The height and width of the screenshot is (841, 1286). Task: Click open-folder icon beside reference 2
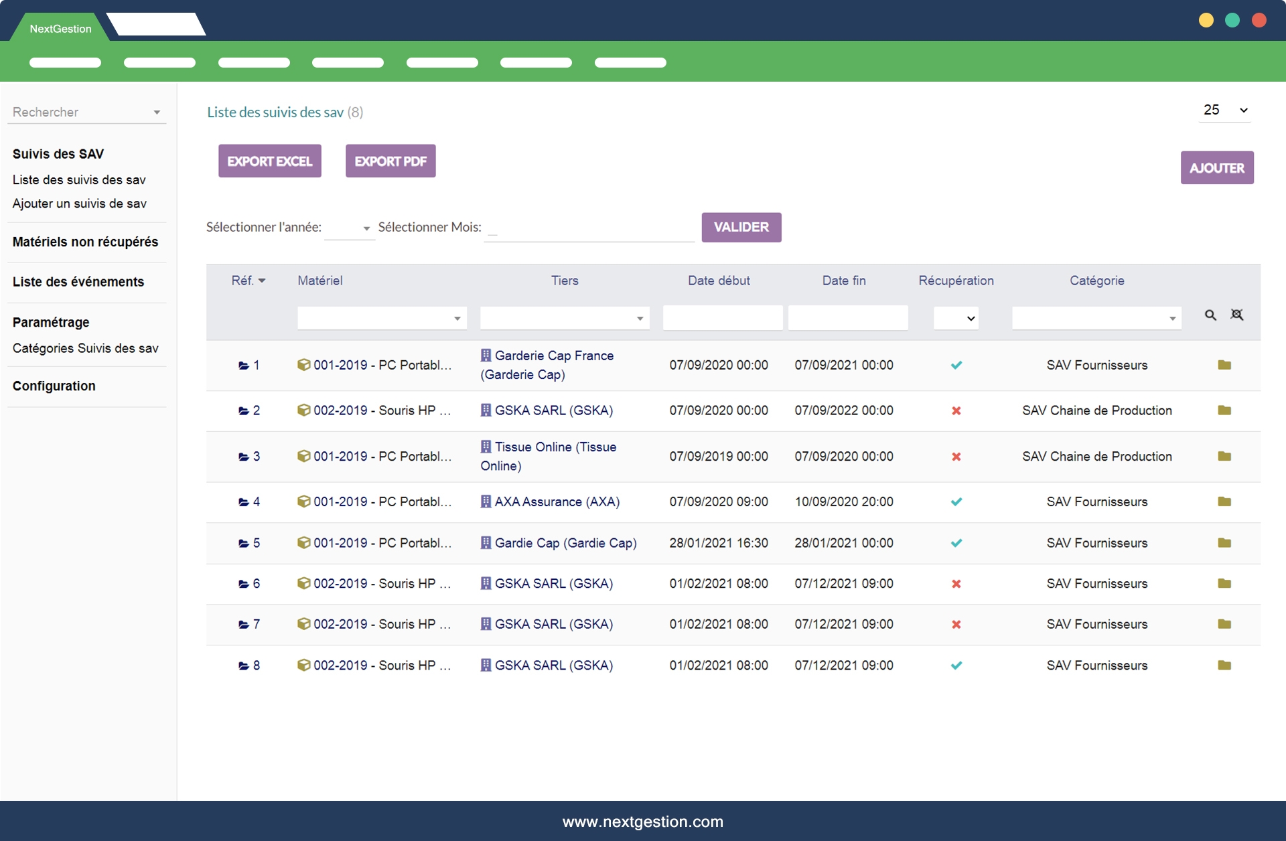(243, 411)
